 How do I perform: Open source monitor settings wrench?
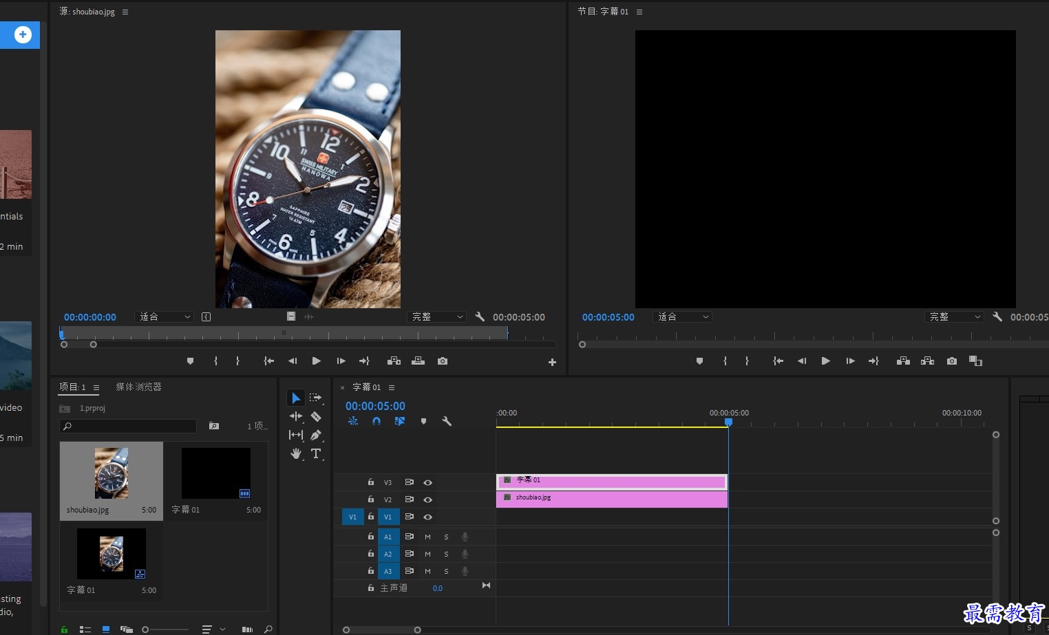coord(480,317)
